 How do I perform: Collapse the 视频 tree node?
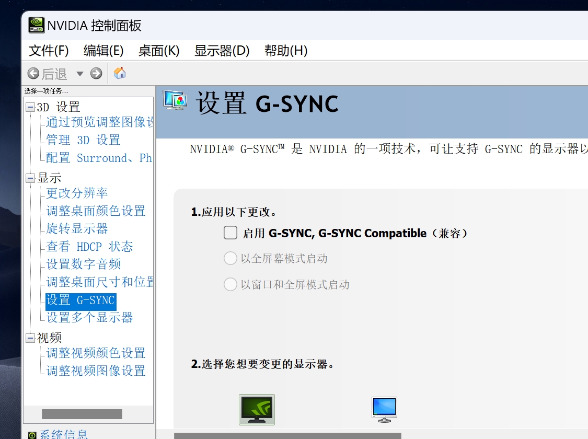[x=31, y=338]
